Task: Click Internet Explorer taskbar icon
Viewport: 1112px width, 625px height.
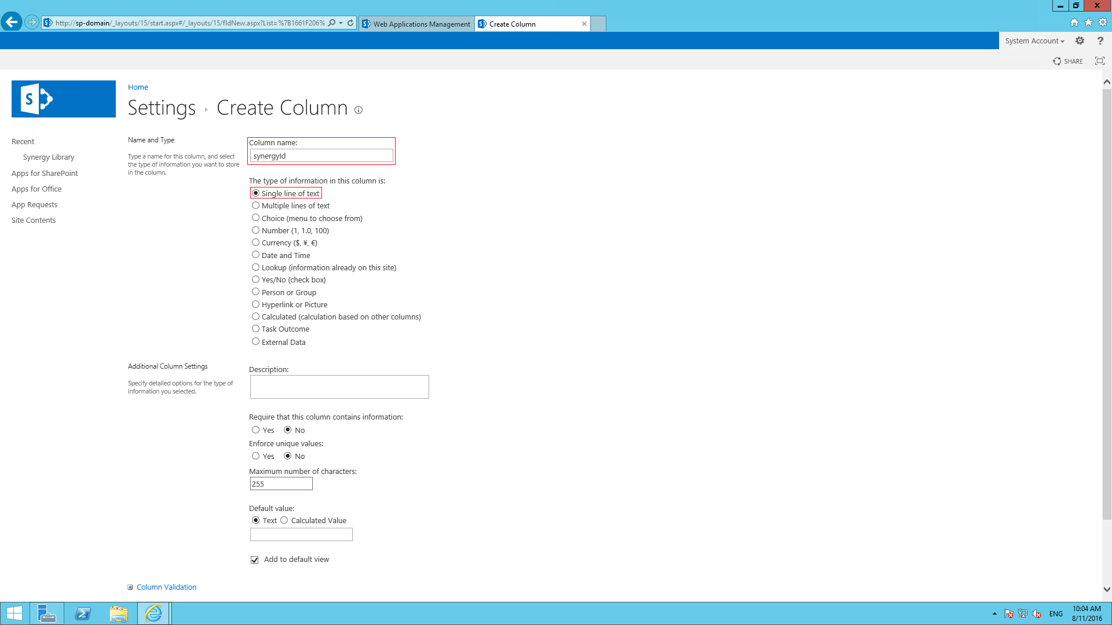Action: [x=153, y=613]
